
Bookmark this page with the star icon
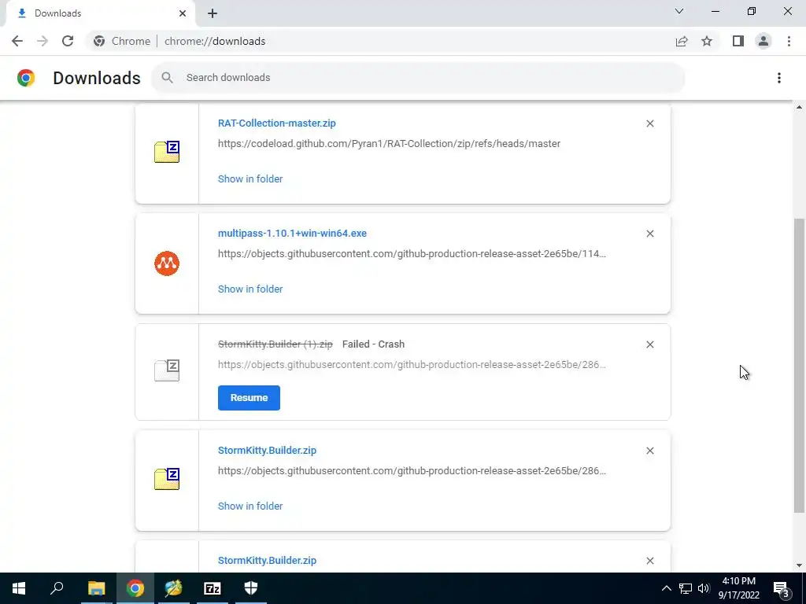(x=707, y=41)
